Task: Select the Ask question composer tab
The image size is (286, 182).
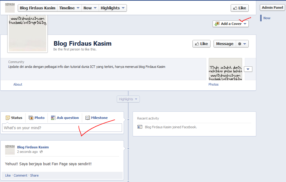Action: pos(65,118)
